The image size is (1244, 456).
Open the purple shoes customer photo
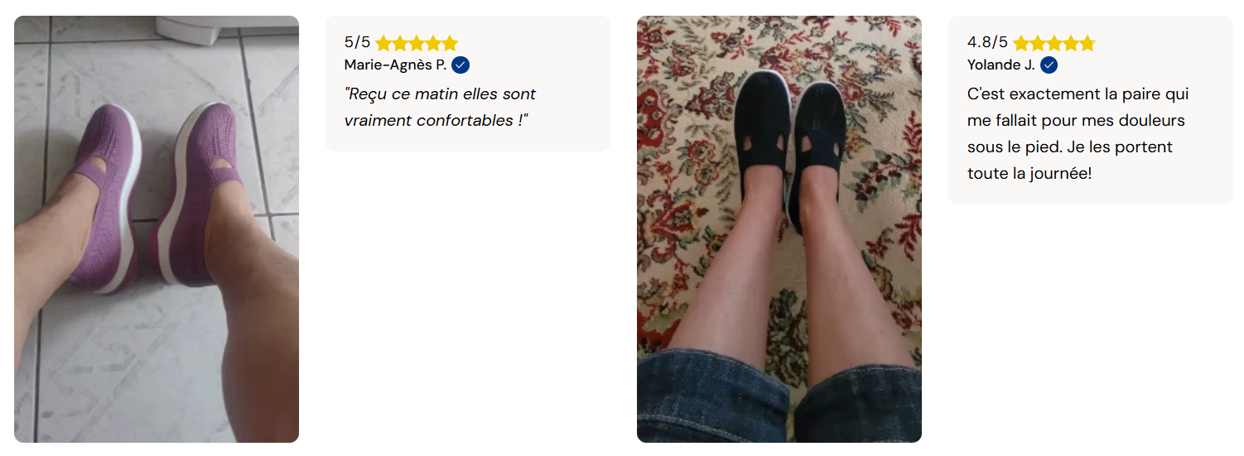157,229
